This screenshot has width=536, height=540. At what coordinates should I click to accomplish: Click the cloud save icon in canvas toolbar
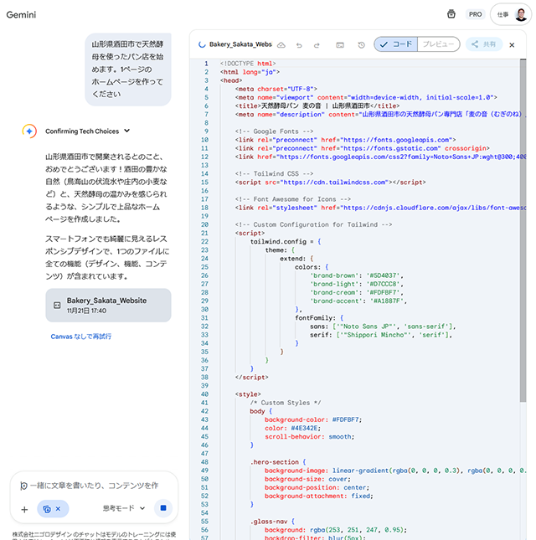pyautogui.click(x=281, y=44)
